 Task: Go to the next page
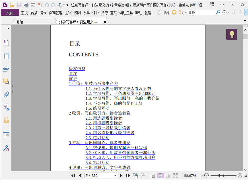[x=121, y=175]
